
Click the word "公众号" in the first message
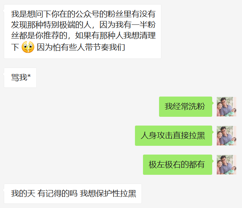(x=88, y=14)
